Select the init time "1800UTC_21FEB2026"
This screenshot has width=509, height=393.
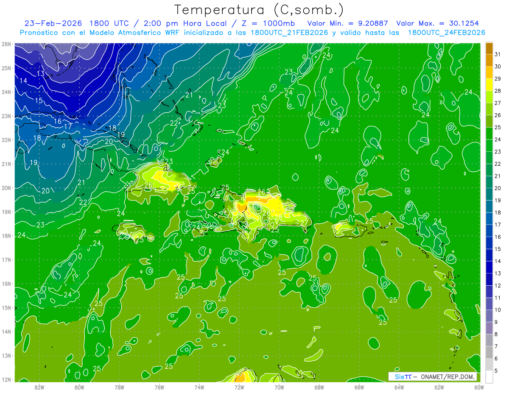click(289, 33)
